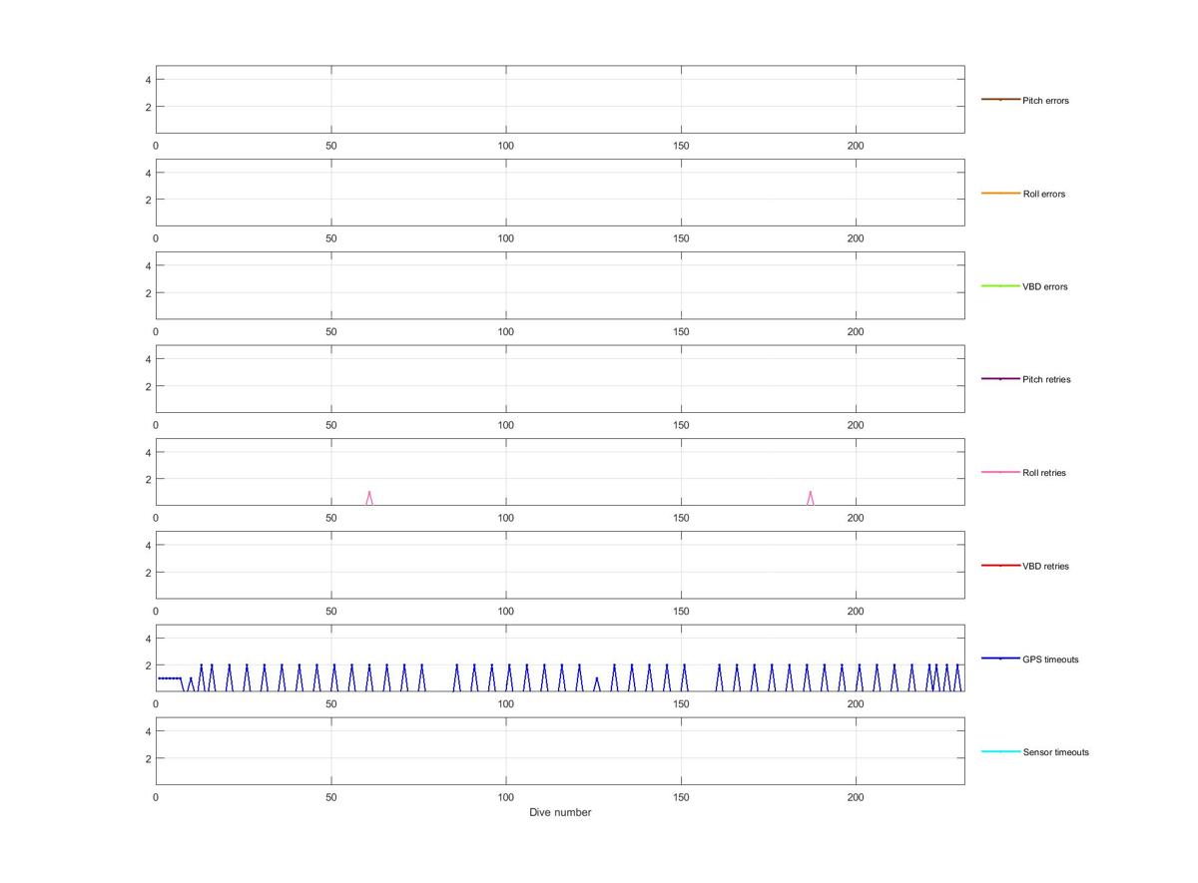1198x883 pixels.
Task: Click the flat GPS timeouts segment before dive 10
Action: tap(169, 678)
